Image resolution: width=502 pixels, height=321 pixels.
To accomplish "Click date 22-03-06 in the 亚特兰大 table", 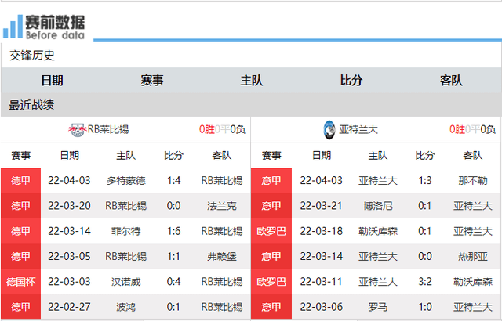I will (x=322, y=307).
